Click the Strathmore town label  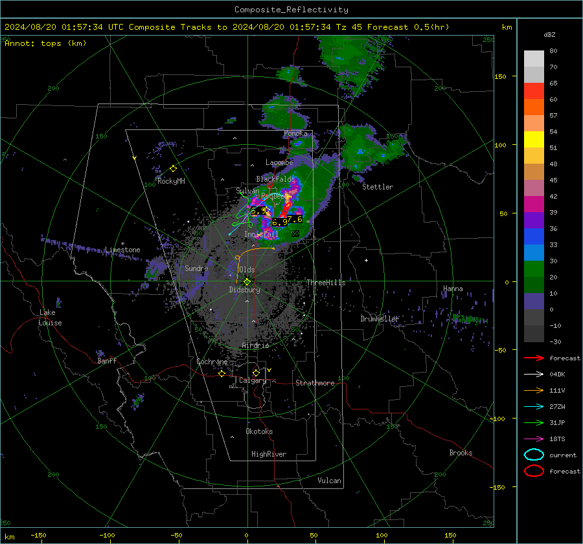click(315, 383)
